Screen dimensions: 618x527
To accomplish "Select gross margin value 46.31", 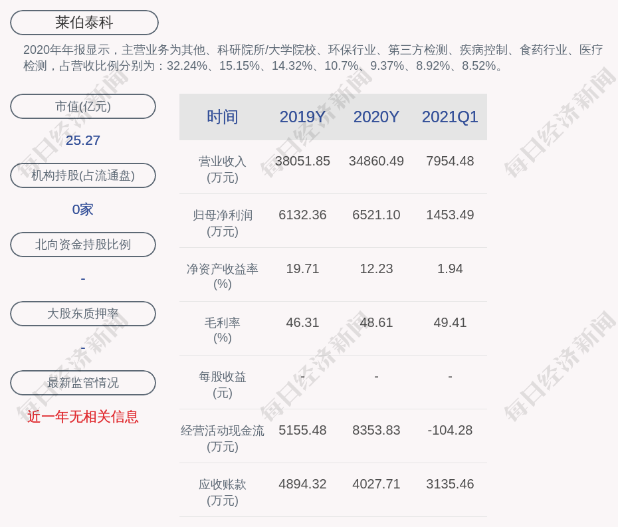I will [x=302, y=322].
